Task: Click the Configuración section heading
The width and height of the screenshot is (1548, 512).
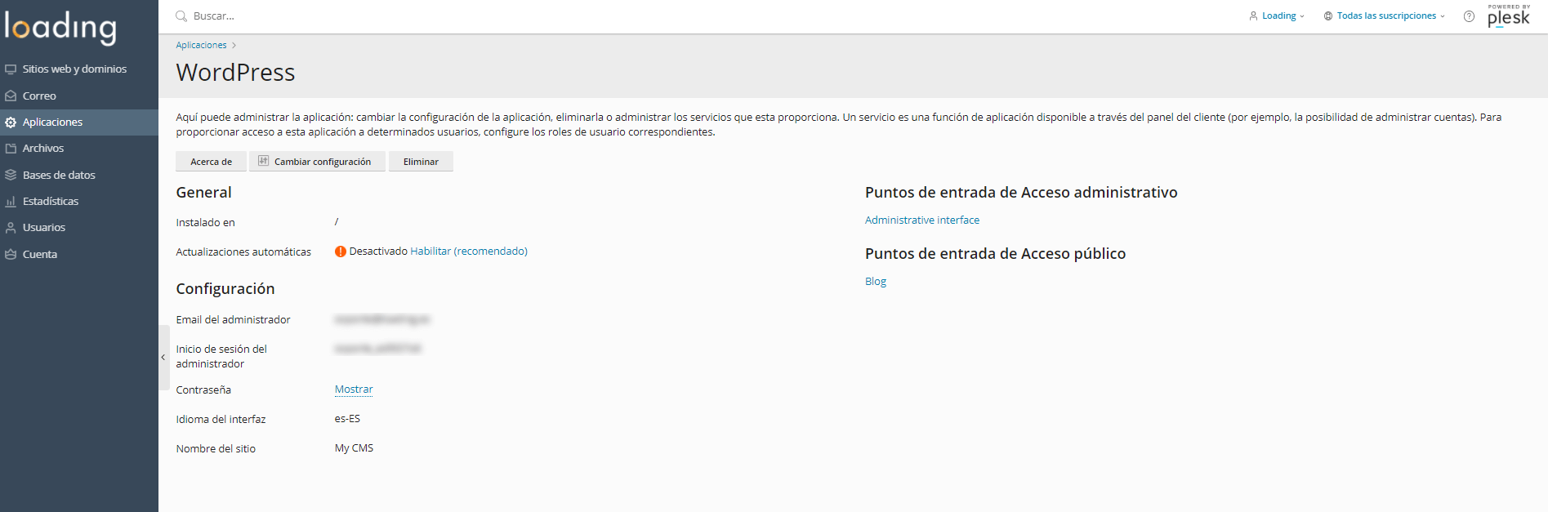Action: 225,288
